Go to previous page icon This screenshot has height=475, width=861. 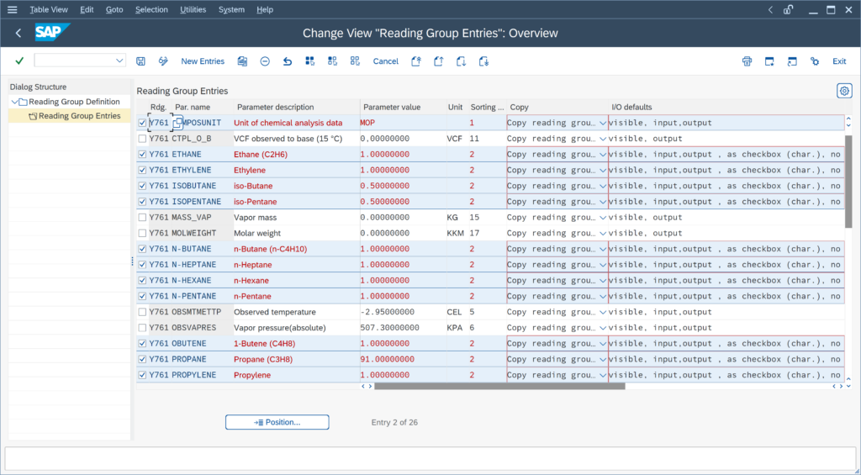pos(438,61)
